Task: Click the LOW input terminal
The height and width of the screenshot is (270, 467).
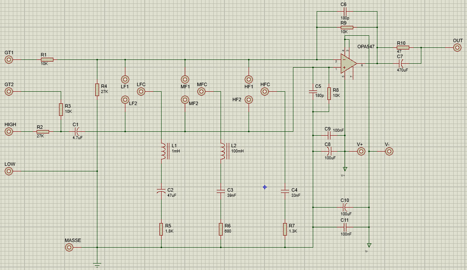Action: pos(9,171)
